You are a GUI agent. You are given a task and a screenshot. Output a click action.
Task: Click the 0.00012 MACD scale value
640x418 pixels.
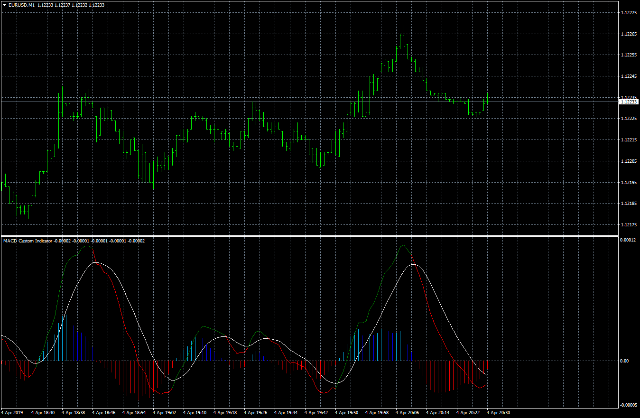click(628, 240)
